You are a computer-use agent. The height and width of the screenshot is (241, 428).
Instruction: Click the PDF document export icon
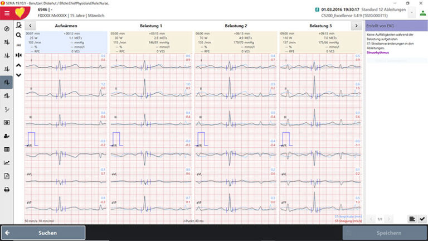7,176
